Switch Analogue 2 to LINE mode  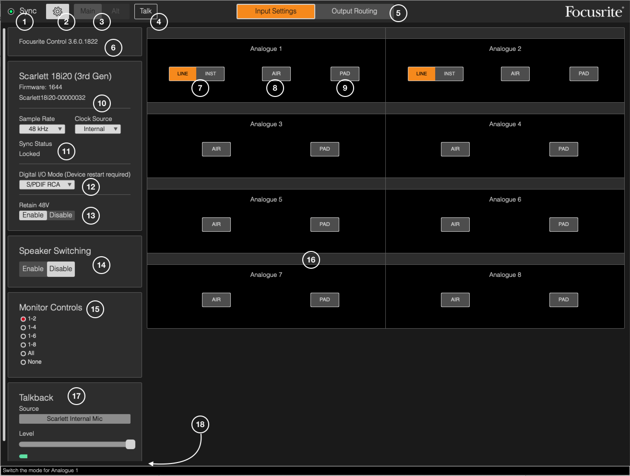pyautogui.click(x=421, y=74)
